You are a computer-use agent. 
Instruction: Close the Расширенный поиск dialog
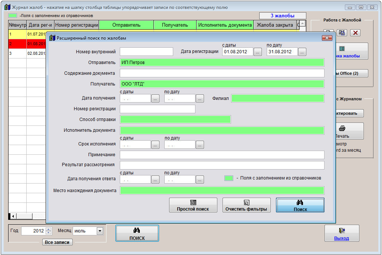(327, 38)
